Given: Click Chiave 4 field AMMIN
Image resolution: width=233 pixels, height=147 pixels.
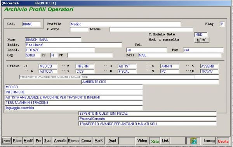Looking at the screenshot, I should tap(170, 66).
